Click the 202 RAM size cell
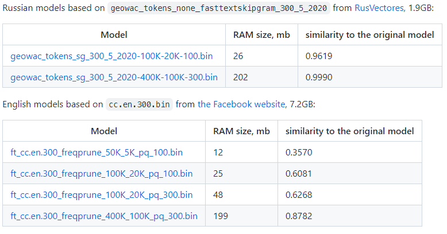Viewport: 447px width, 234px height. point(241,77)
